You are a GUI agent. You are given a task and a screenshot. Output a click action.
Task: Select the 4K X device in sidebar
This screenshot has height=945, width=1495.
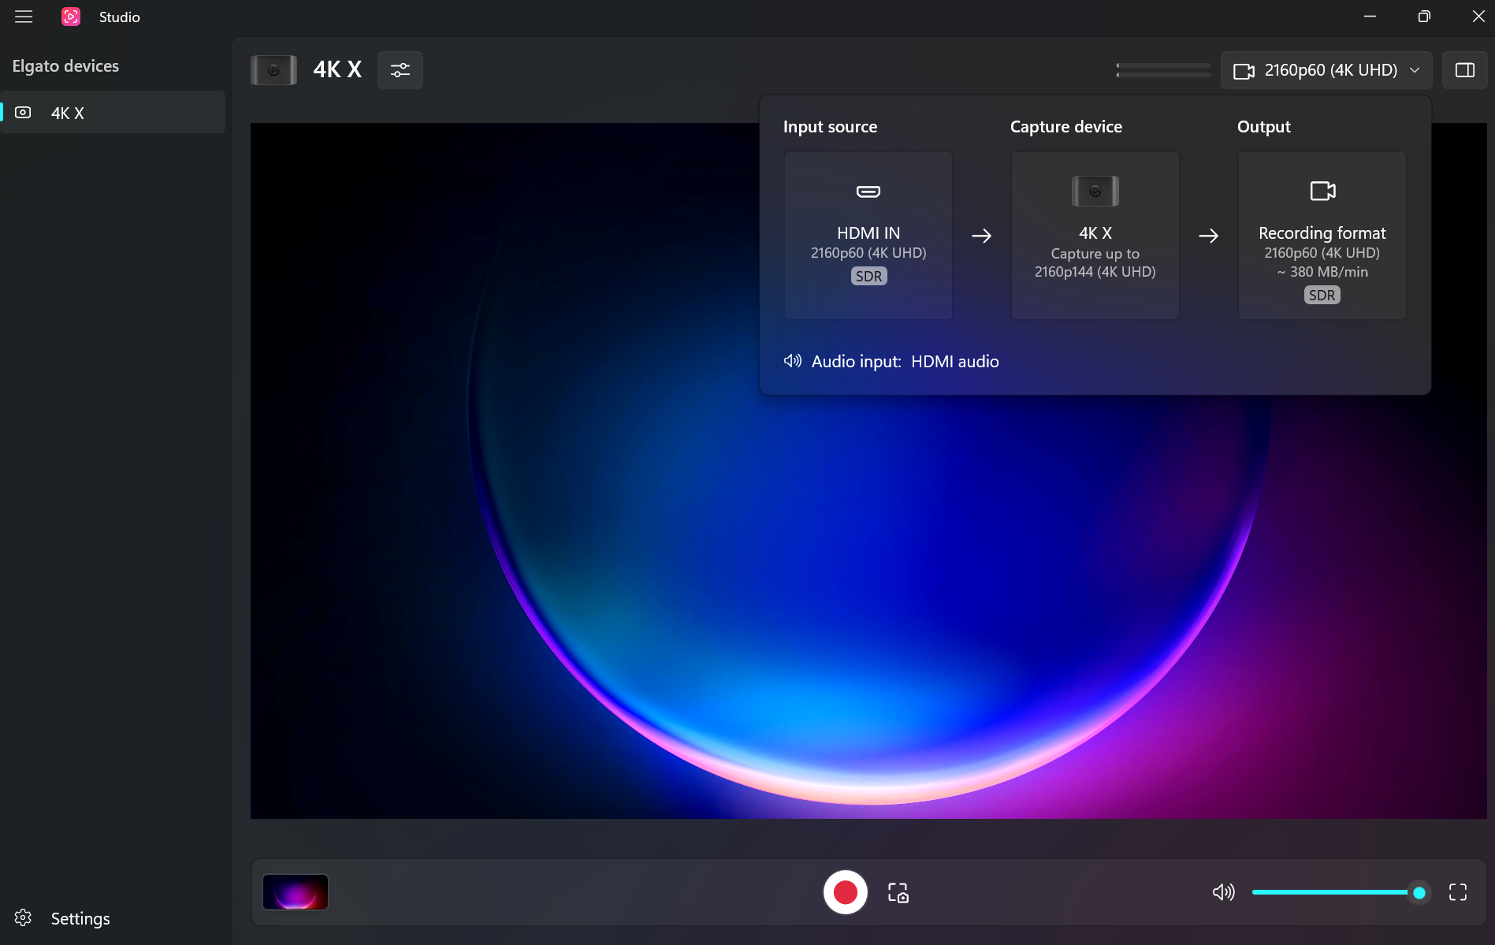(113, 113)
